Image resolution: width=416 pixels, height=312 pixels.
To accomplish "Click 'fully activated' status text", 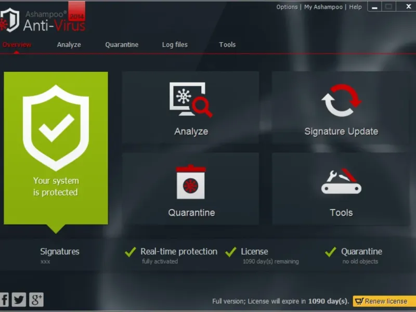I will (x=160, y=262).
